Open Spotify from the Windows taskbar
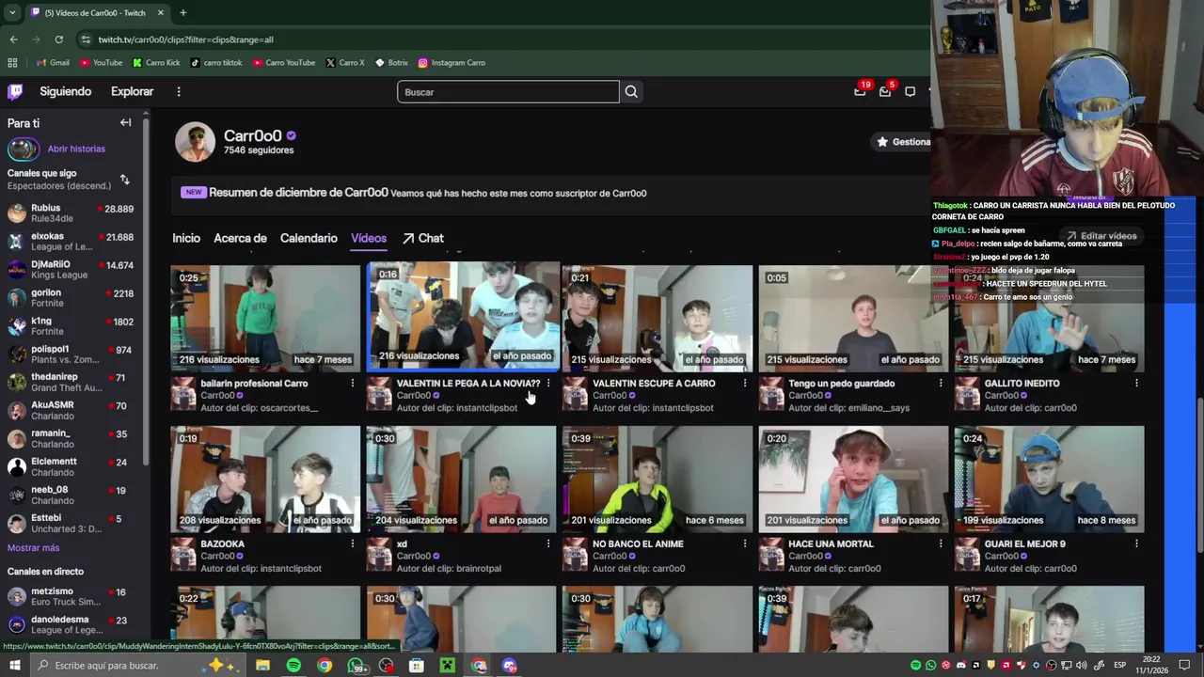Image resolution: width=1204 pixels, height=677 pixels. [x=293, y=666]
